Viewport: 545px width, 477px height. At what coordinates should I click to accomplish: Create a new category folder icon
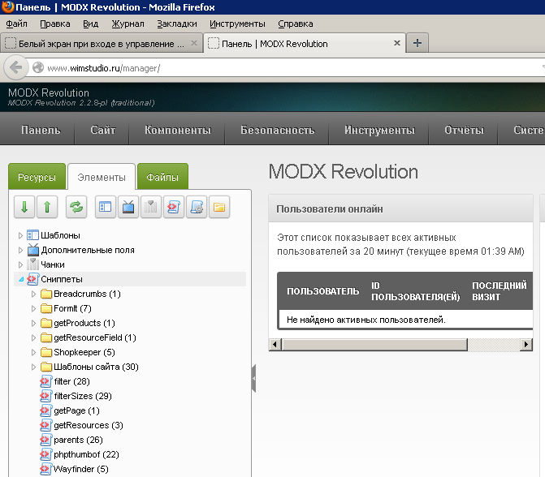[219, 207]
